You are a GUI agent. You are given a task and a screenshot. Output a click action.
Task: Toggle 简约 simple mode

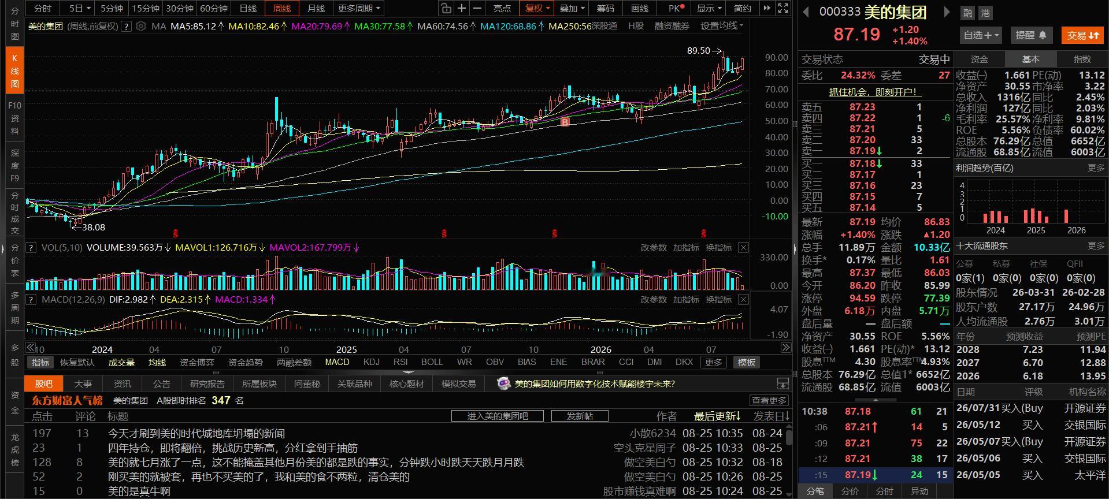tap(743, 9)
